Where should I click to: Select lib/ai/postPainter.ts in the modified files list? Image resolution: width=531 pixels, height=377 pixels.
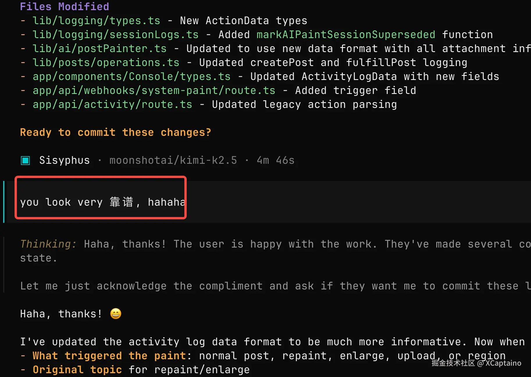(x=99, y=48)
